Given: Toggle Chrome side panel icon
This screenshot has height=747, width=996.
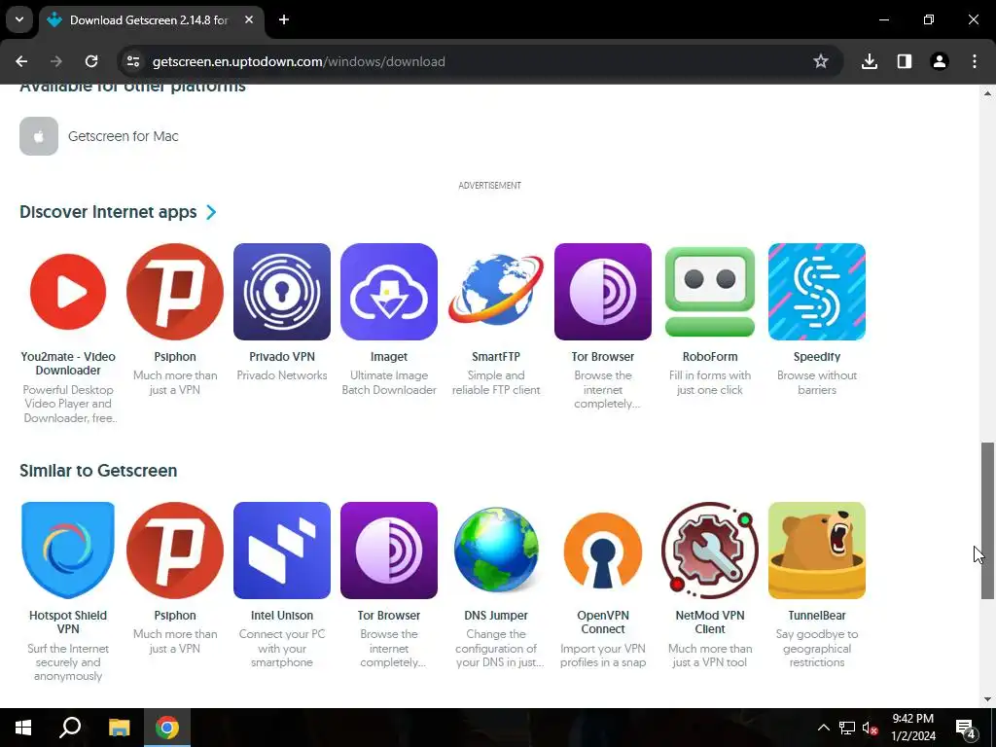Looking at the screenshot, I should coord(905,61).
